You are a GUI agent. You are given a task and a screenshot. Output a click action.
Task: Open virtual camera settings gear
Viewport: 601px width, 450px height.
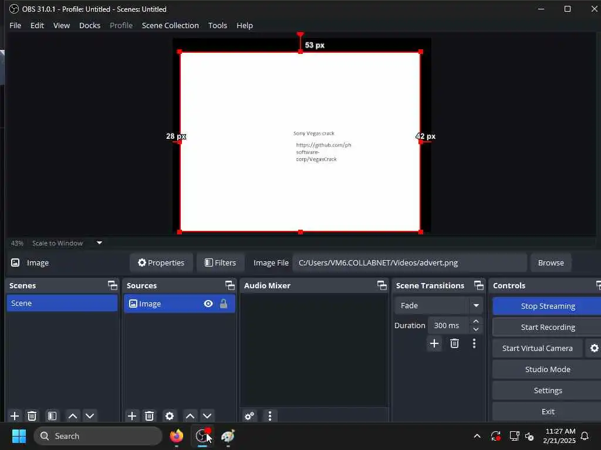(594, 348)
